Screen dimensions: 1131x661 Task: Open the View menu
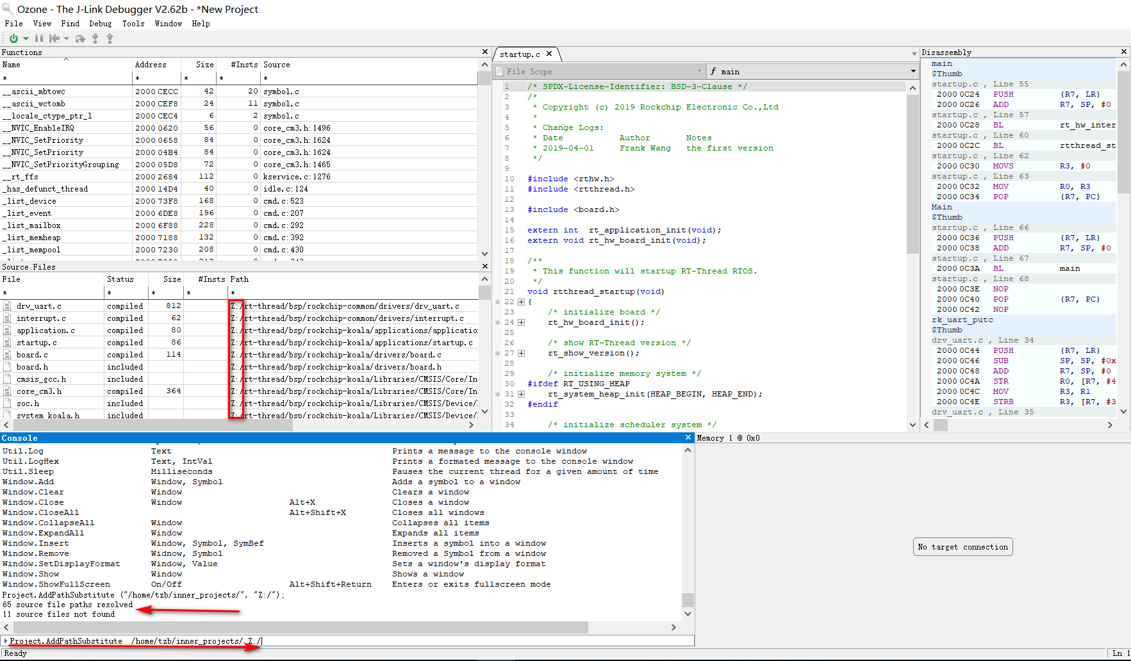click(42, 24)
